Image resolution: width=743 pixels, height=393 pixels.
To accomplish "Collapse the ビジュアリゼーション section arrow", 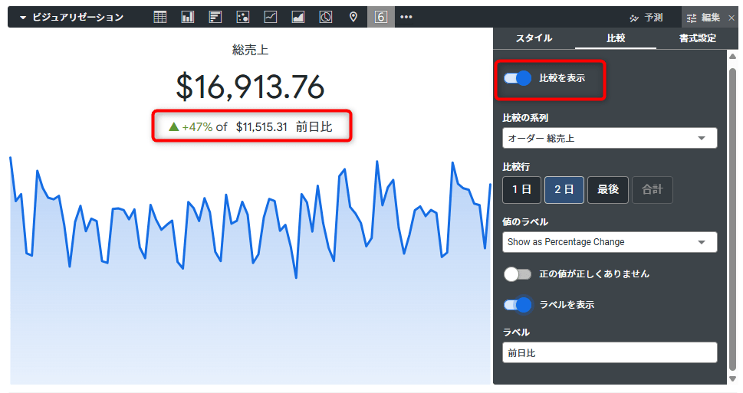I will 23,18.
